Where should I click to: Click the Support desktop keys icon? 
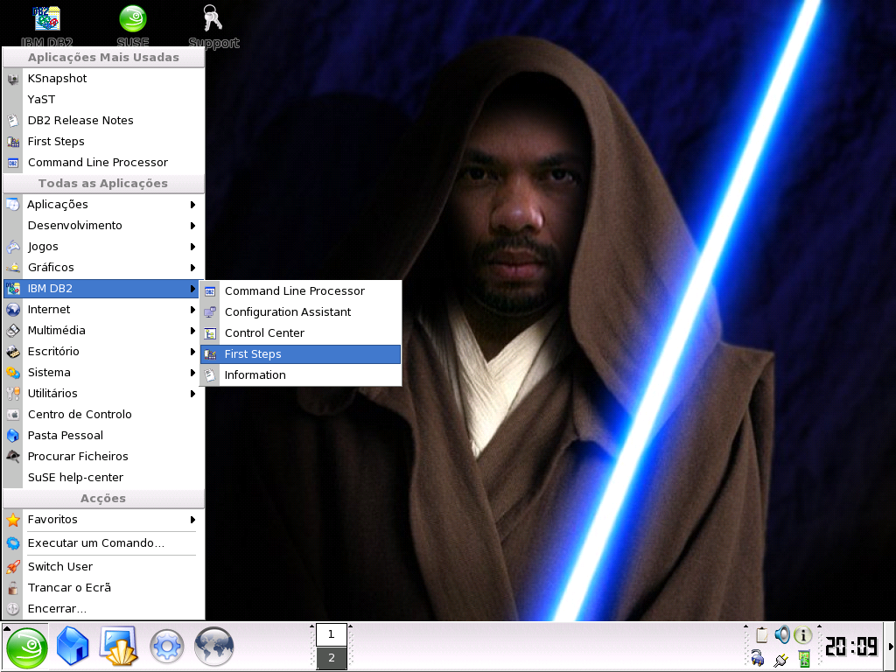pos(213,18)
